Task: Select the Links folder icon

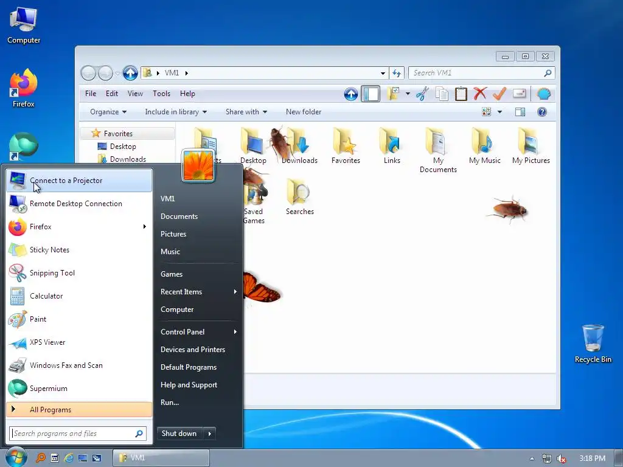Action: pos(392,146)
